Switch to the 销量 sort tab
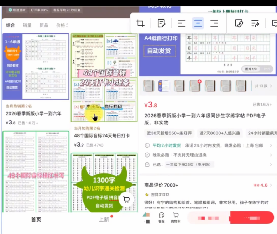Image resolution: width=277 pixels, height=234 pixels. [x=27, y=25]
